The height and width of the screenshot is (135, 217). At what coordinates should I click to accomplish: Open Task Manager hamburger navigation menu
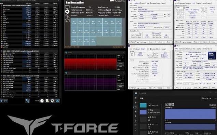pyautogui.click(x=136, y=98)
